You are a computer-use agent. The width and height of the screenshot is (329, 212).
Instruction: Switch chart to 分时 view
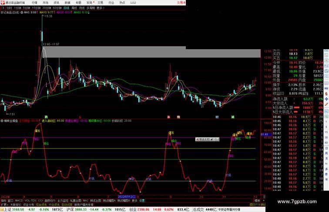tap(9, 8)
